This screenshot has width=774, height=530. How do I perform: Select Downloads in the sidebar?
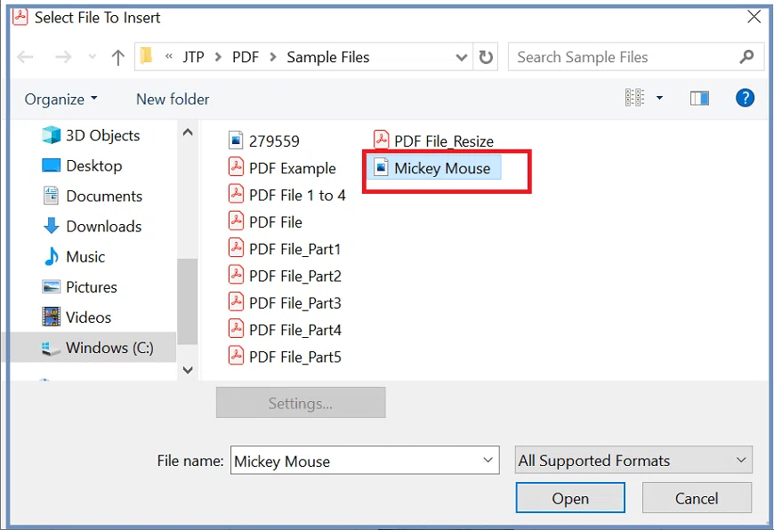click(93, 227)
